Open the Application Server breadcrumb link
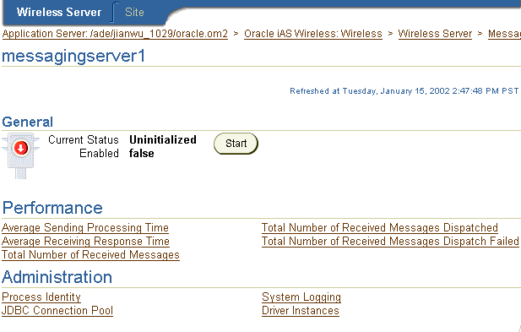Viewport: 521px width, 332px height. click(x=115, y=34)
